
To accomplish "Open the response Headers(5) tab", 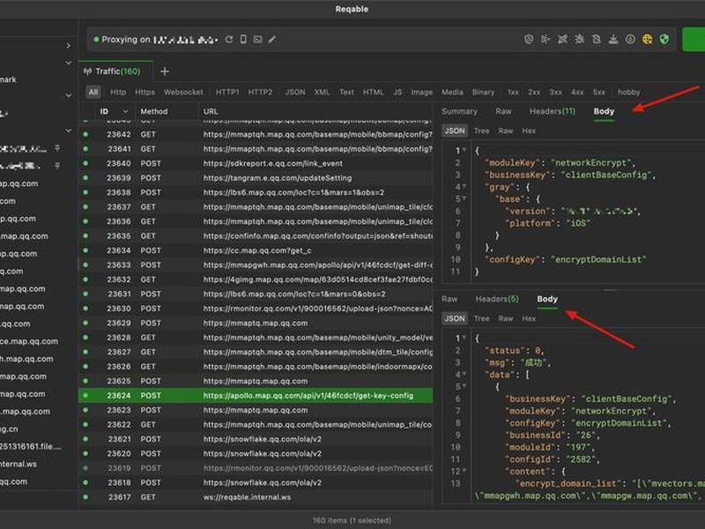I will click(497, 299).
